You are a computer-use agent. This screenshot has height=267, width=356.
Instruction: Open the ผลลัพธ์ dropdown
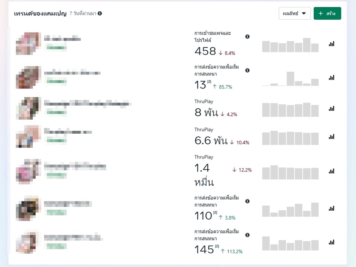tap(294, 13)
